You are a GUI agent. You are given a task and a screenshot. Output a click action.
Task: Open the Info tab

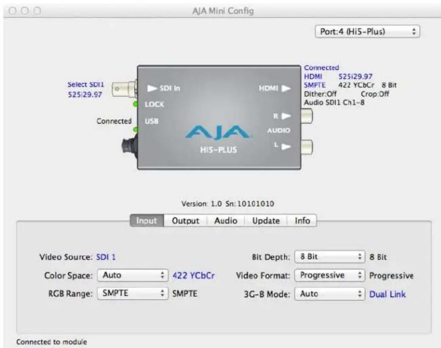tap(302, 220)
